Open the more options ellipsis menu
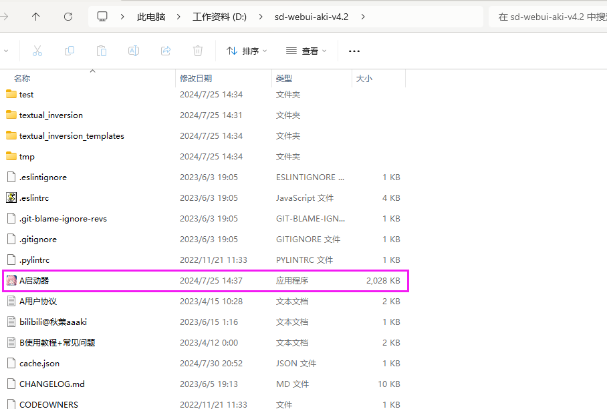 click(x=354, y=51)
